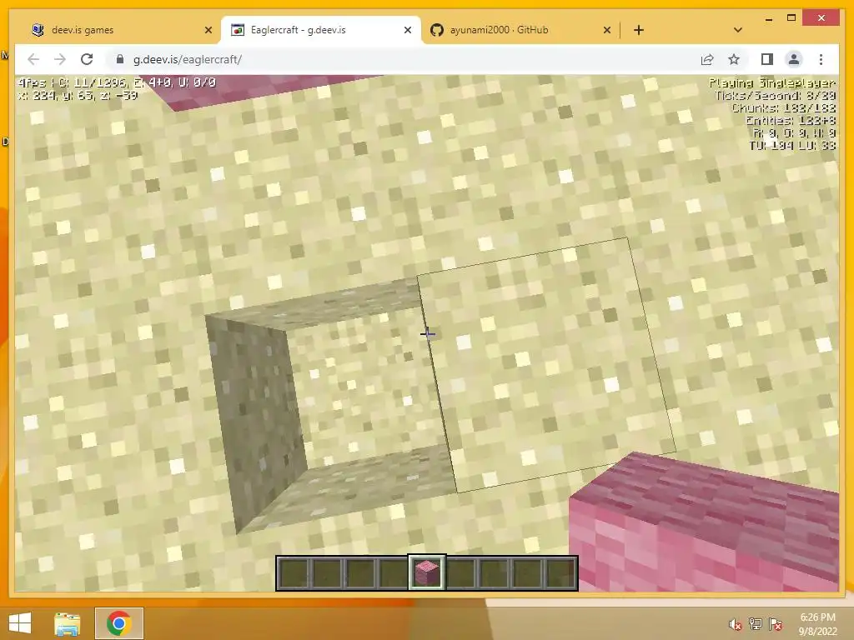
Task: Share this page icon
Action: (707, 59)
